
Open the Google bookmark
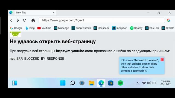click(x=16, y=28)
